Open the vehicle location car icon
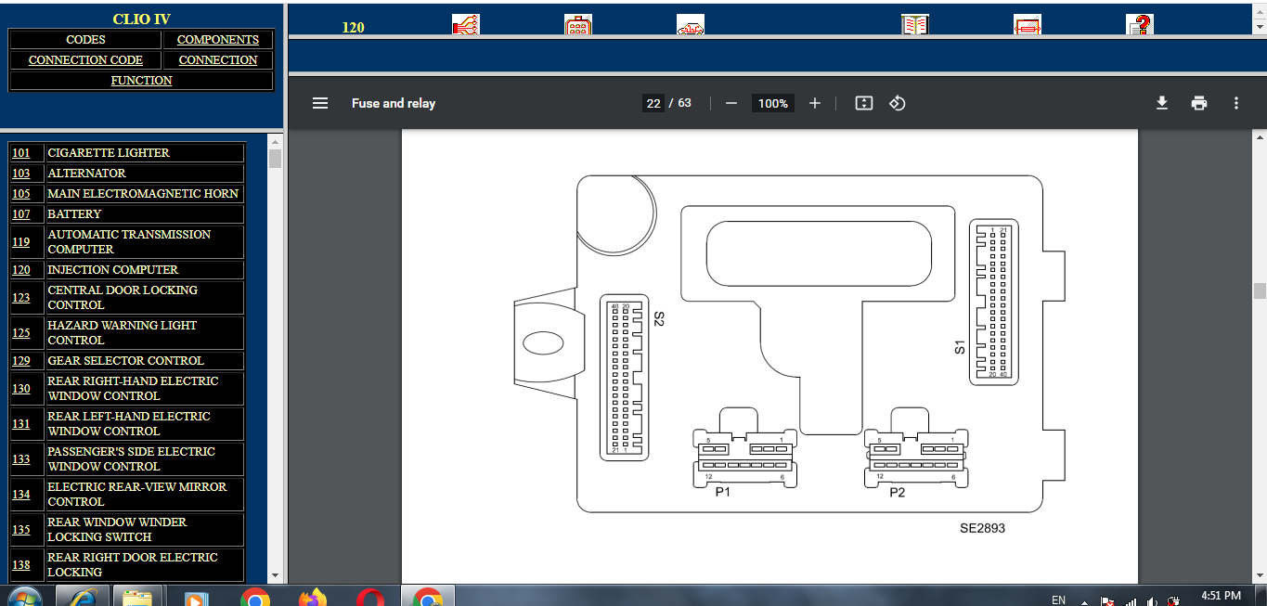This screenshot has width=1267, height=606. (690, 26)
